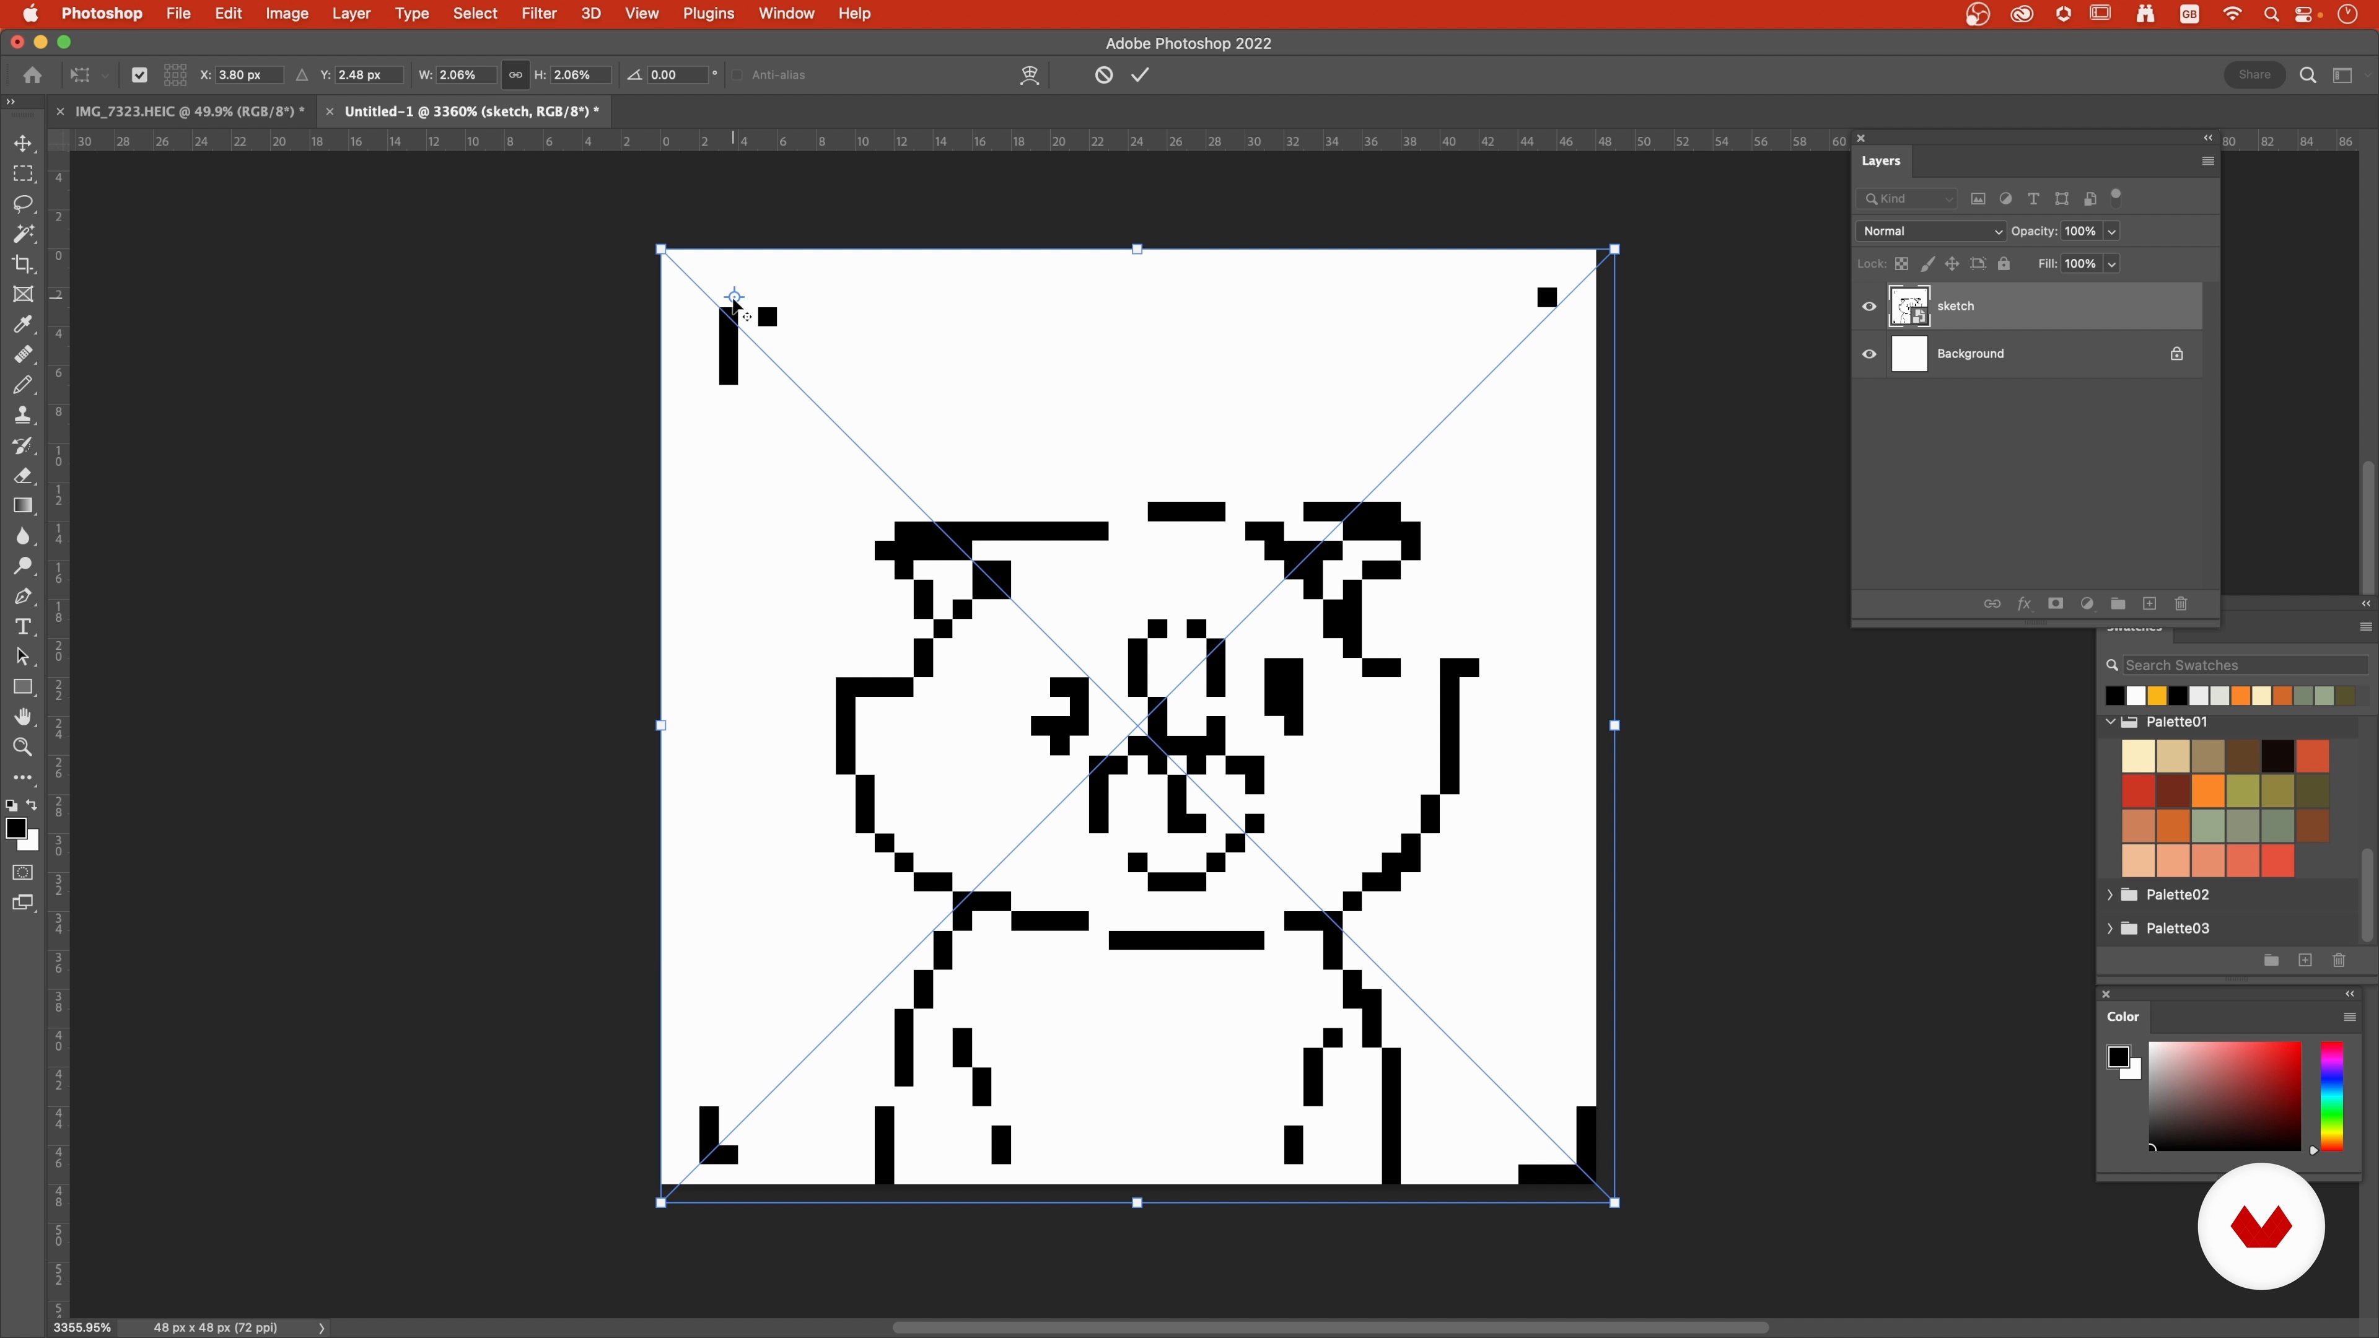
Task: Switch to warp mode
Action: 1030,75
